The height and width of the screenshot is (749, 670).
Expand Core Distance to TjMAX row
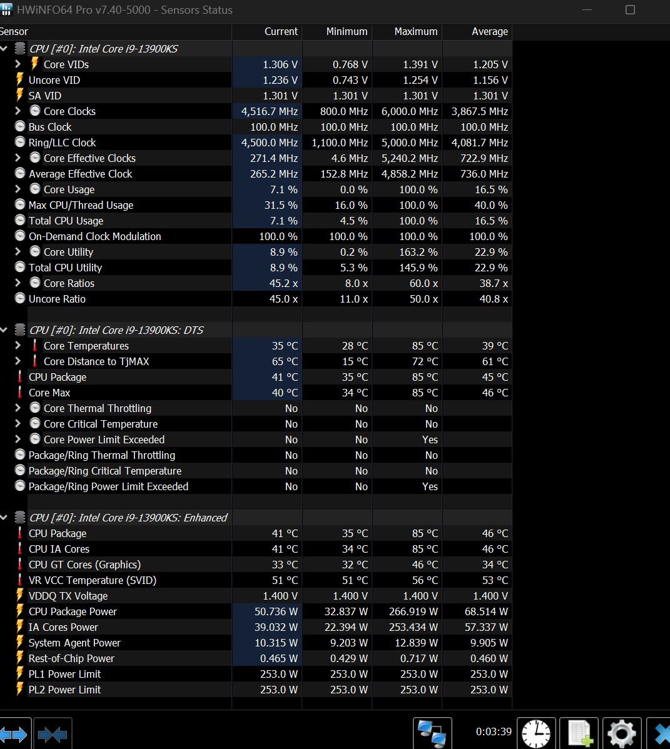pyautogui.click(x=18, y=361)
